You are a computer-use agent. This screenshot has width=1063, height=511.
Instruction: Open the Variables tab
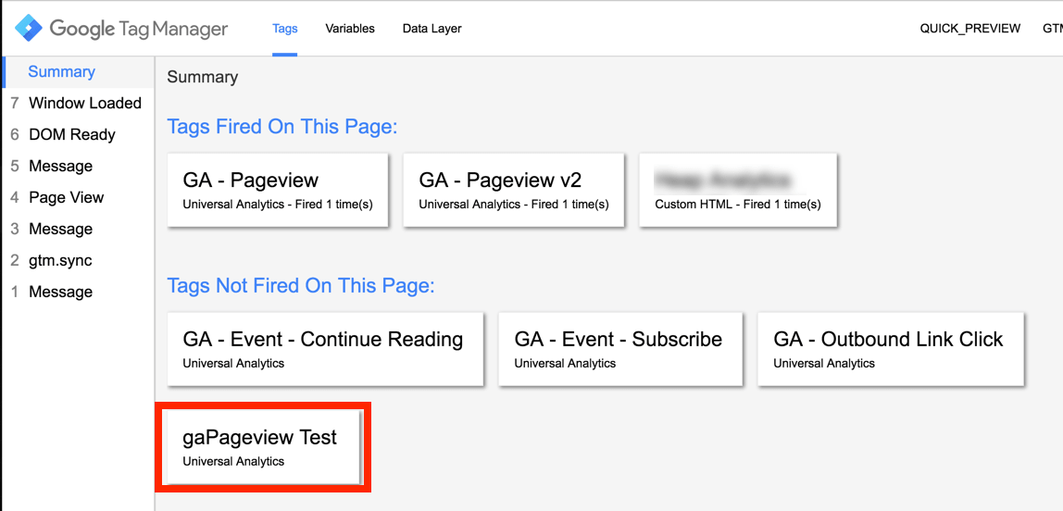pos(350,29)
